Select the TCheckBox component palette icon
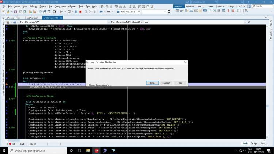Screen dimensions: 274x154 point(210,11)
